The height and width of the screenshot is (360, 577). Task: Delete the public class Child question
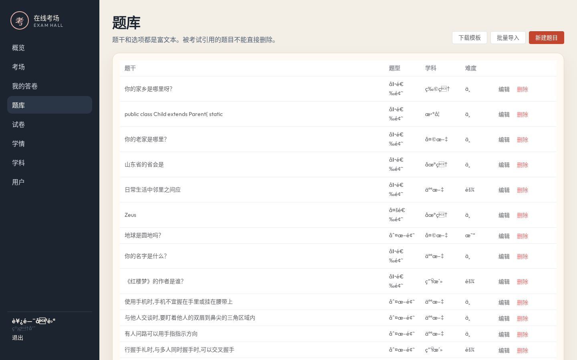523,114
